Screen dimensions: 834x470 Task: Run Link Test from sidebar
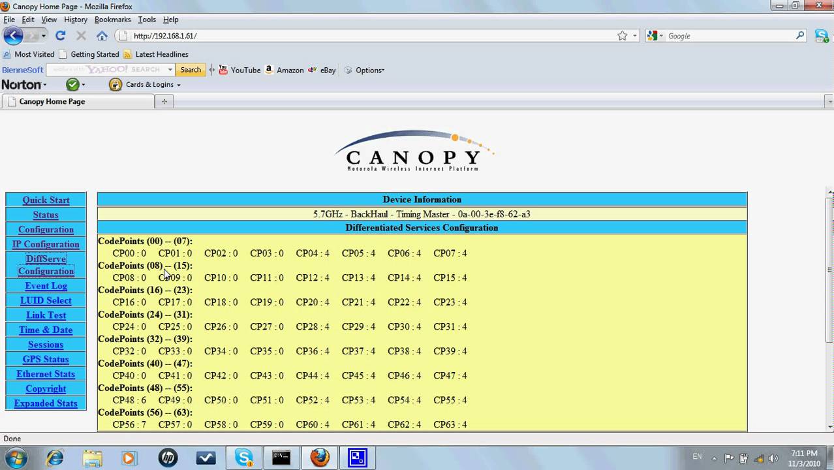[46, 315]
